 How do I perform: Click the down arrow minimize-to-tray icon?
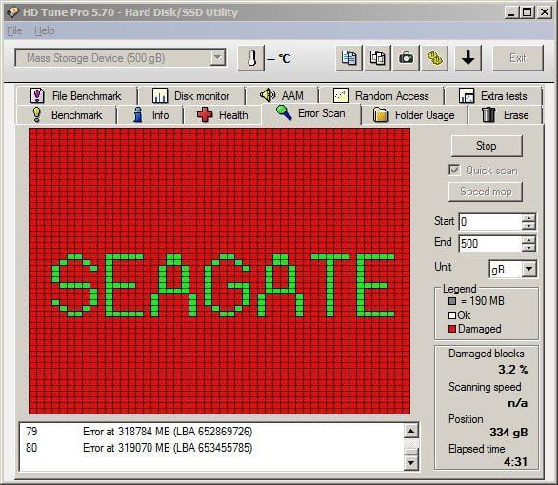pos(468,58)
